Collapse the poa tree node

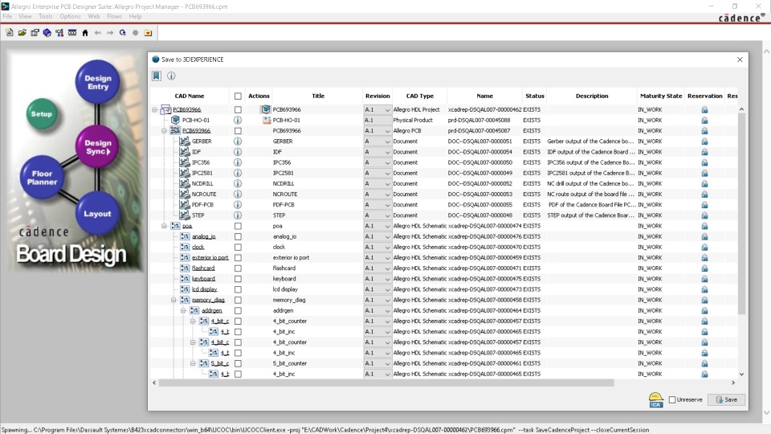click(x=164, y=226)
